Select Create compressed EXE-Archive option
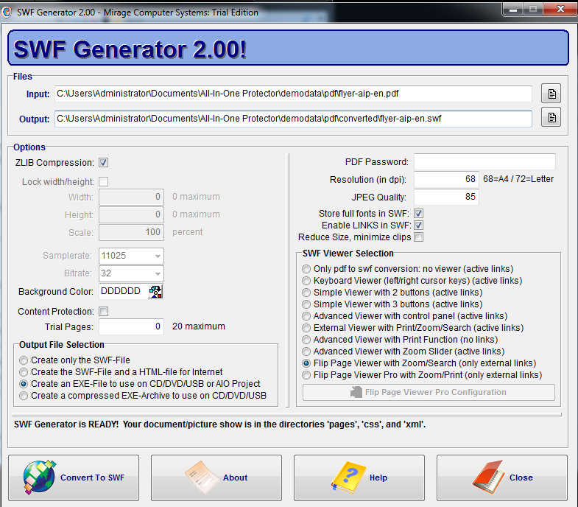Image resolution: width=578 pixels, height=507 pixels. tap(24, 396)
